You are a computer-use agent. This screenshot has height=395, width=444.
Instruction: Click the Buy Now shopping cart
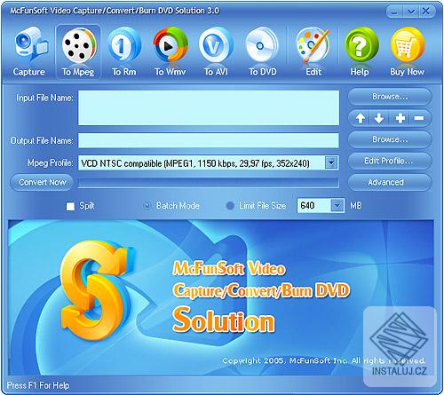pyautogui.click(x=408, y=51)
